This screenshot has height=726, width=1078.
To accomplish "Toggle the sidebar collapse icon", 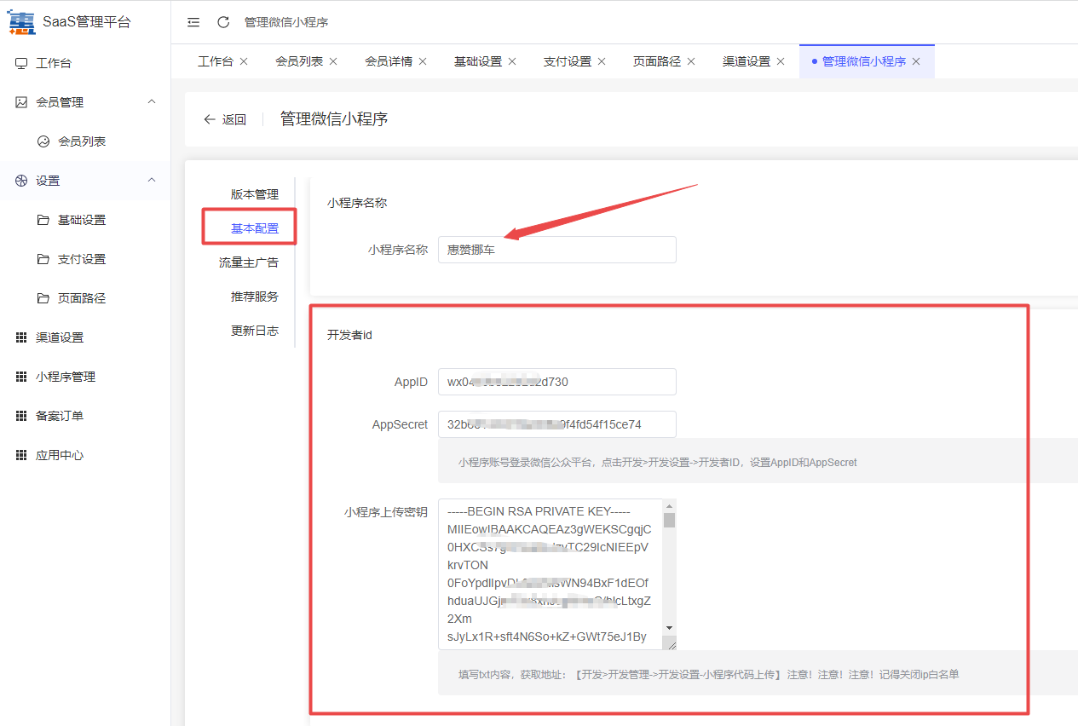I will pyautogui.click(x=193, y=22).
